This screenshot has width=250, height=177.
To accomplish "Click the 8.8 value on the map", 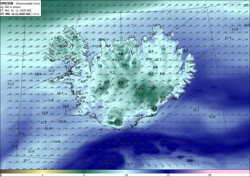I will (x=82, y=101).
